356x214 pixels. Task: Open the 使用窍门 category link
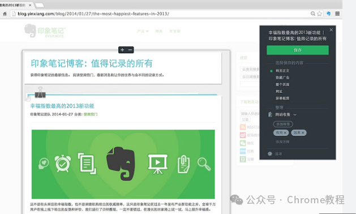point(91,114)
